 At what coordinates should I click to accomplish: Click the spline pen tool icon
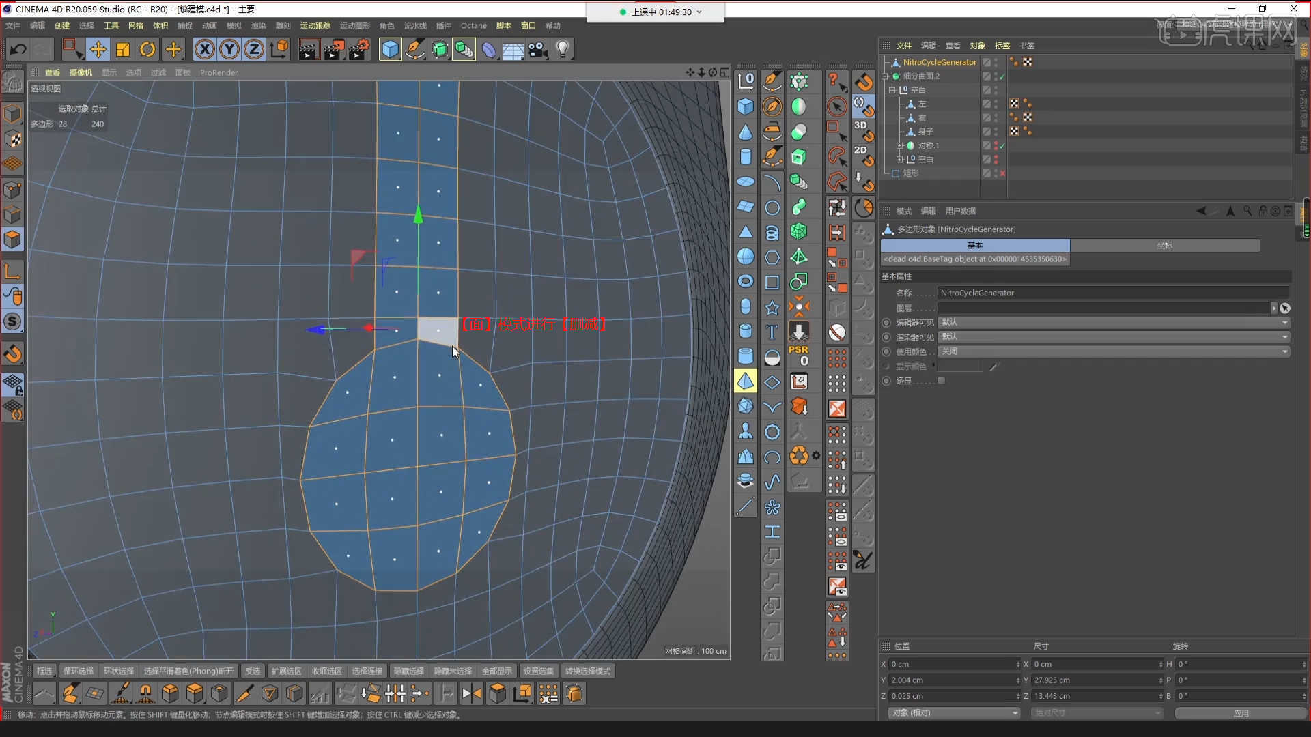pyautogui.click(x=414, y=49)
